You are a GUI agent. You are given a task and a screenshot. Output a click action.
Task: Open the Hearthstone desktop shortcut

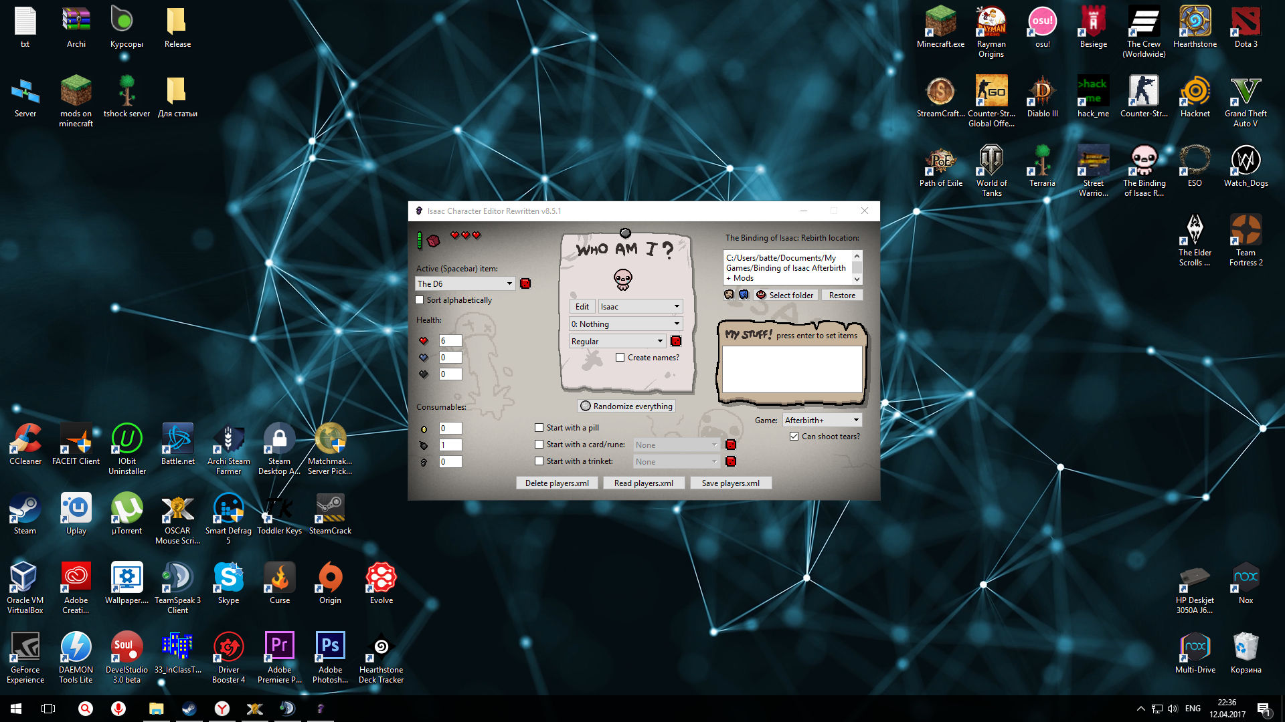(x=1195, y=27)
